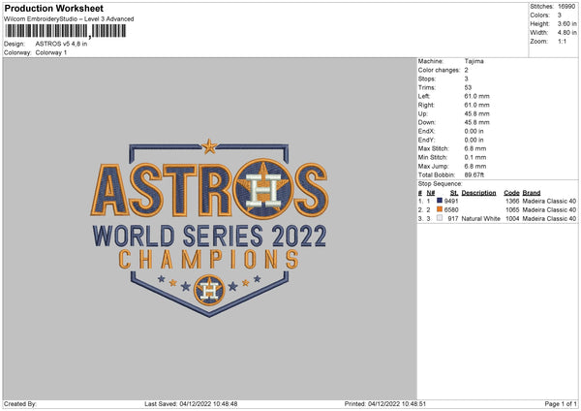Screen dimensions: 581x411
Task: Click Zoom value 1:1
Action: click(x=562, y=42)
